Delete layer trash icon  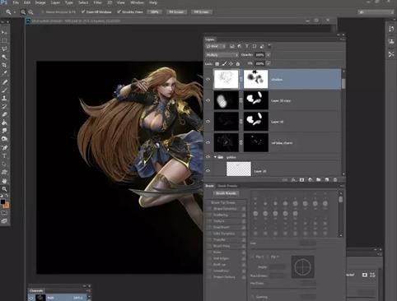[x=335, y=180]
